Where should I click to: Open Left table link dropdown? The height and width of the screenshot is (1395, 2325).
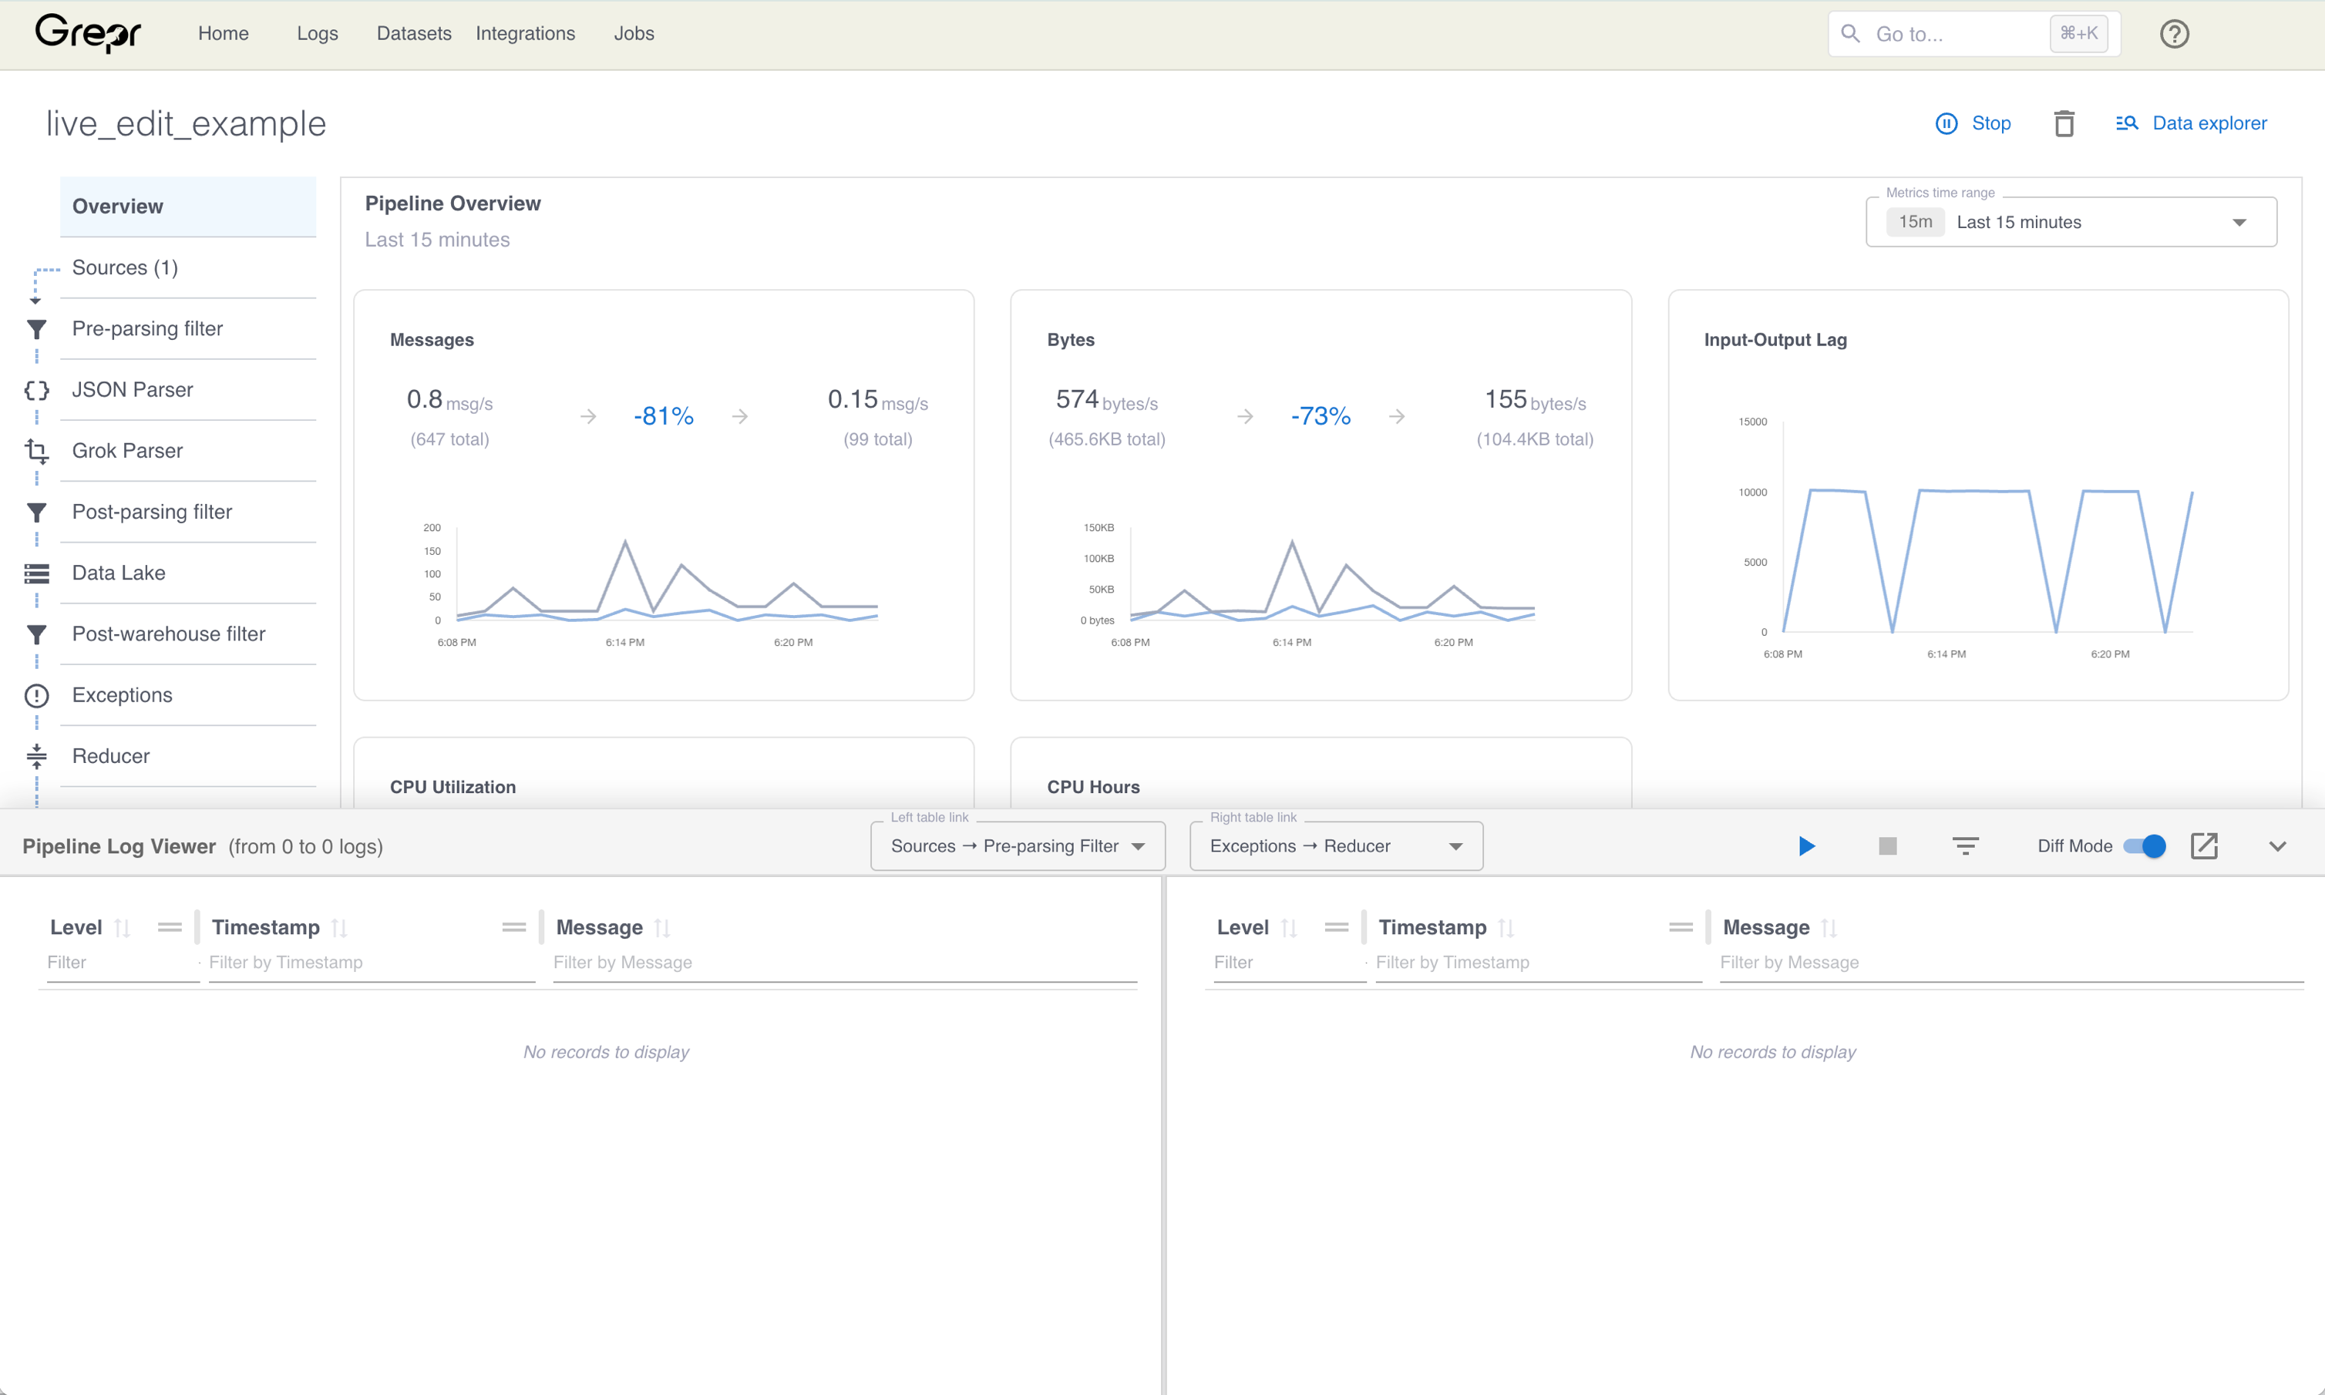tap(1018, 846)
